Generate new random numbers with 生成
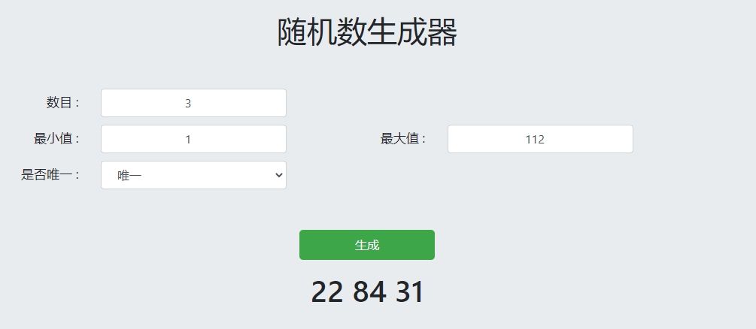The width and height of the screenshot is (756, 329). tap(366, 245)
